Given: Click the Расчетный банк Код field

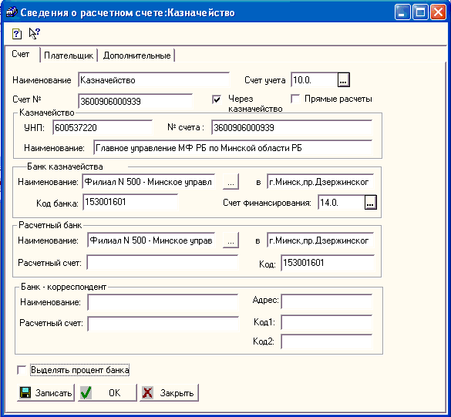Looking at the screenshot, I should [x=328, y=263].
